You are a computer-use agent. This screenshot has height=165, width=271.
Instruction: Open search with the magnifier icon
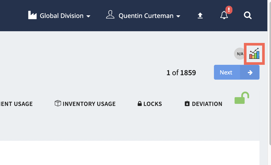[x=248, y=16]
